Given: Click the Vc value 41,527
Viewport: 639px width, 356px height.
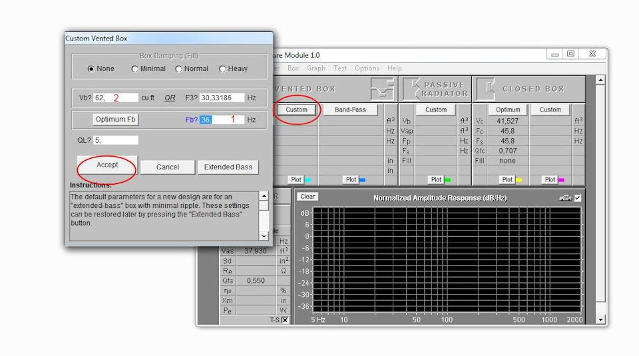Looking at the screenshot, I should coord(507,122).
